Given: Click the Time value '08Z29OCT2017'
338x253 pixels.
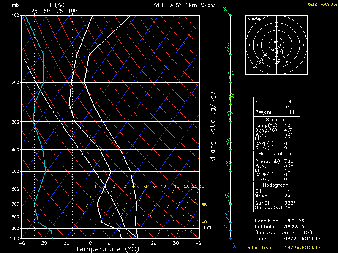Looking at the screenshot, I should click(303, 239).
